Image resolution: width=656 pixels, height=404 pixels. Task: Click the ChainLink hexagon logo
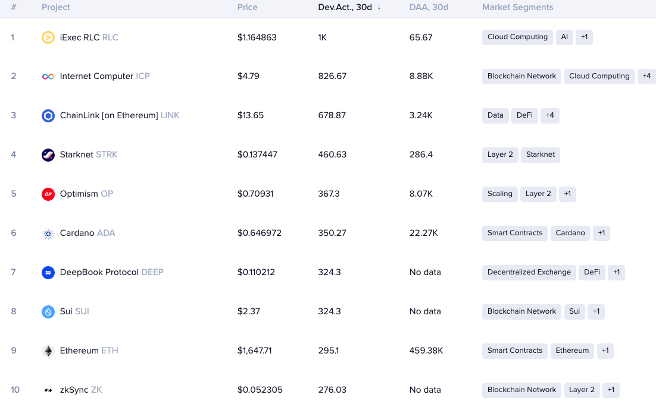(x=48, y=116)
